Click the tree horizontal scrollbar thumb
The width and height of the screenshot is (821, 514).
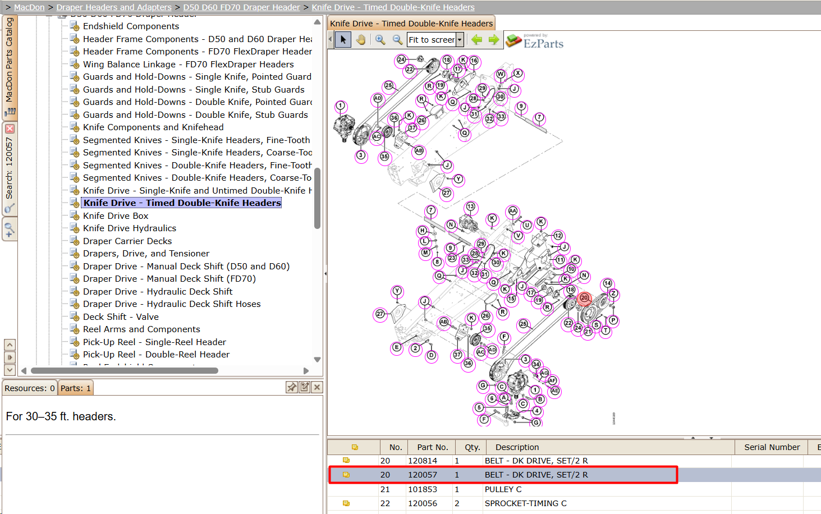point(124,370)
